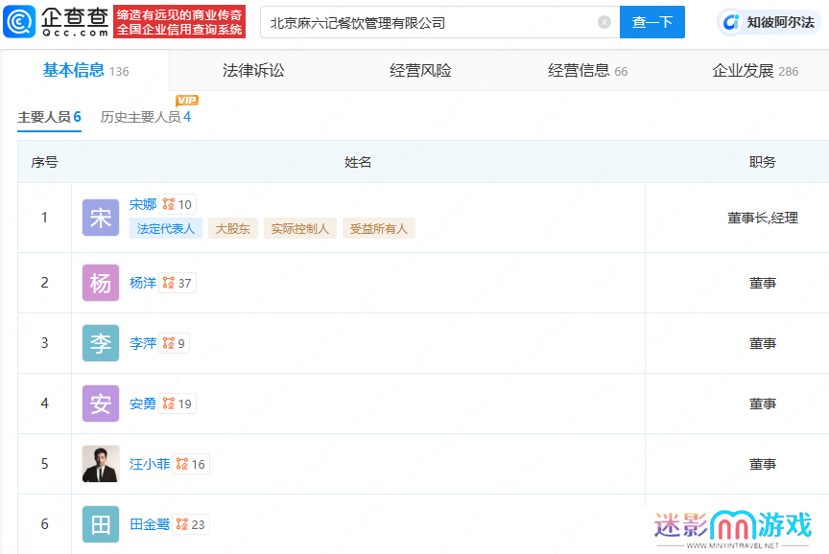Click the 宋 avatar tile
829x554 pixels.
(101, 218)
